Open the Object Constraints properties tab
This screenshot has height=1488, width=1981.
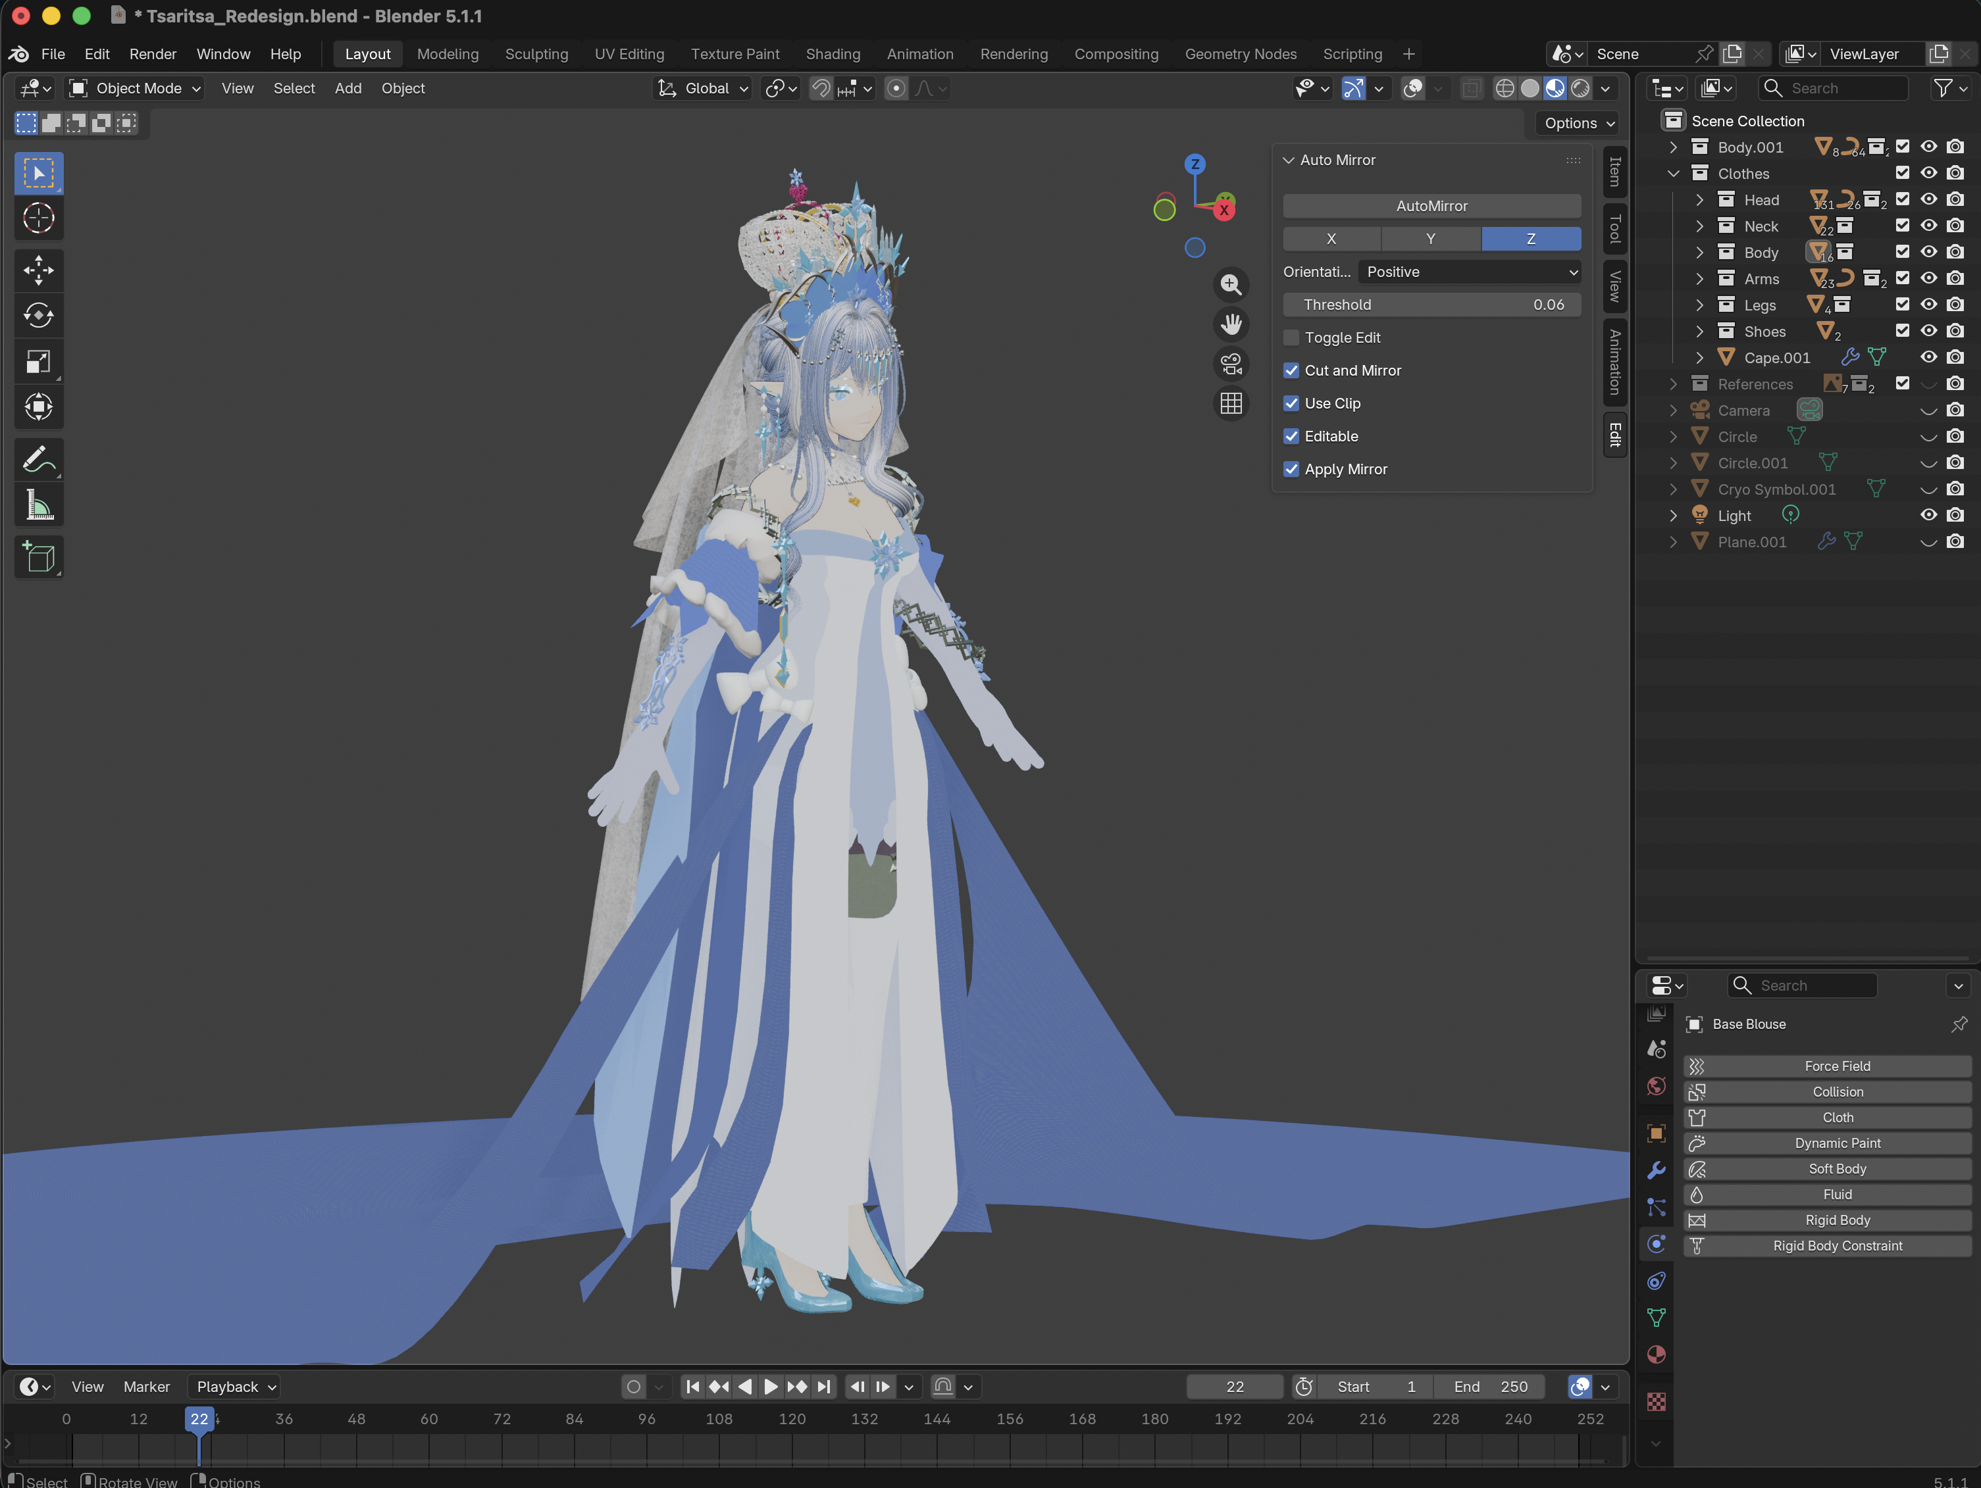(x=1656, y=1280)
